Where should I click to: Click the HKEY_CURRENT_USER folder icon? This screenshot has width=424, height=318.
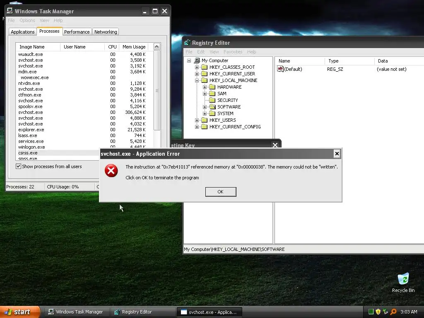tap(205, 74)
